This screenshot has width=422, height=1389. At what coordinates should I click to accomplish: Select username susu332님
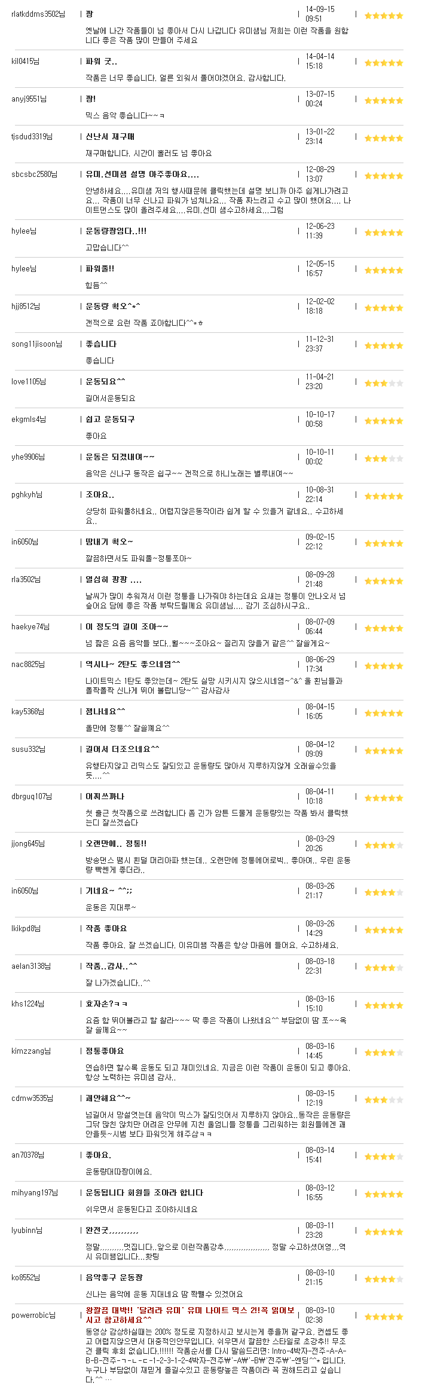coord(29,749)
